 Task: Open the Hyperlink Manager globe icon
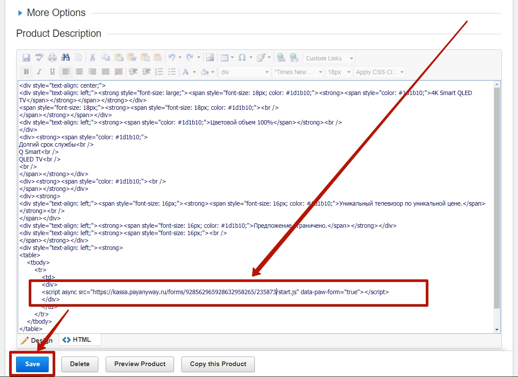pos(281,58)
